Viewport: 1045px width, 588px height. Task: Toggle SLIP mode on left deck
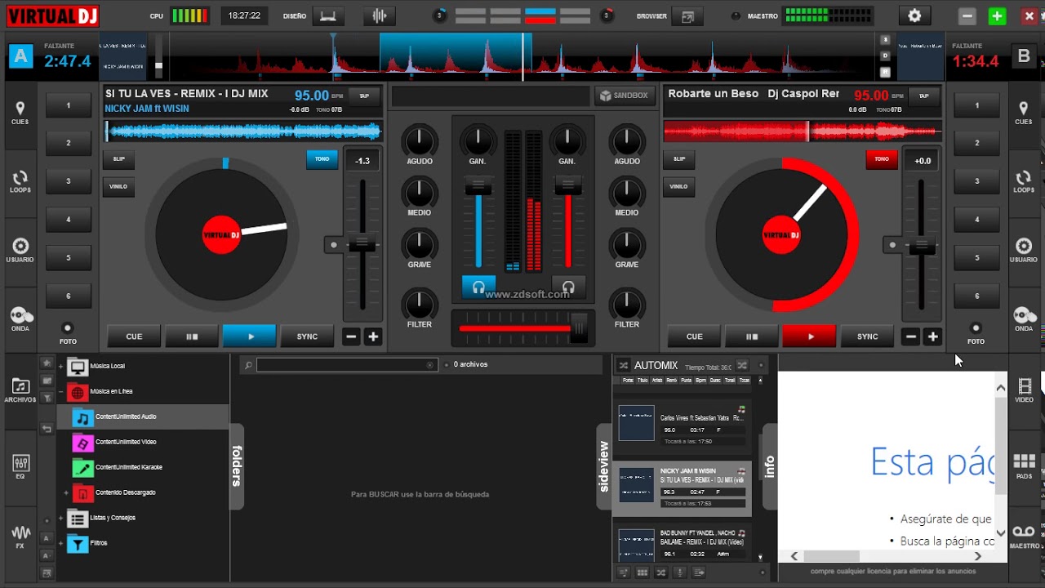pyautogui.click(x=118, y=159)
